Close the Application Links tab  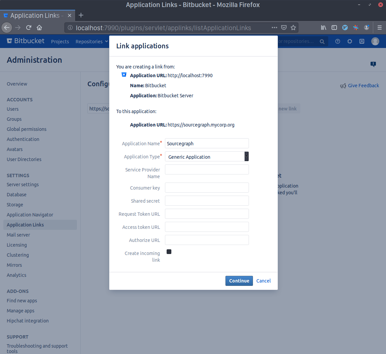[70, 15]
